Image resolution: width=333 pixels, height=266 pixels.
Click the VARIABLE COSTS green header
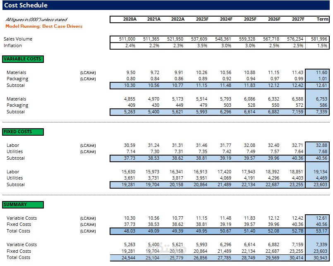(x=23, y=59)
